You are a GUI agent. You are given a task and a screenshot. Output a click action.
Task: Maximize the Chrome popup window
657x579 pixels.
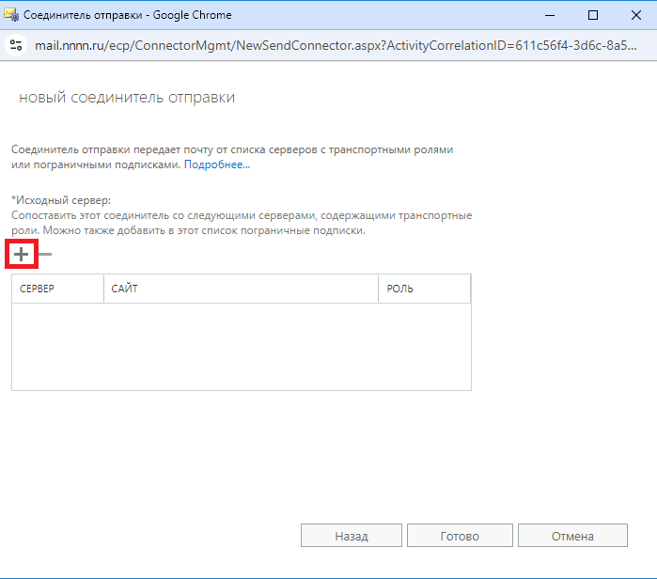click(593, 15)
